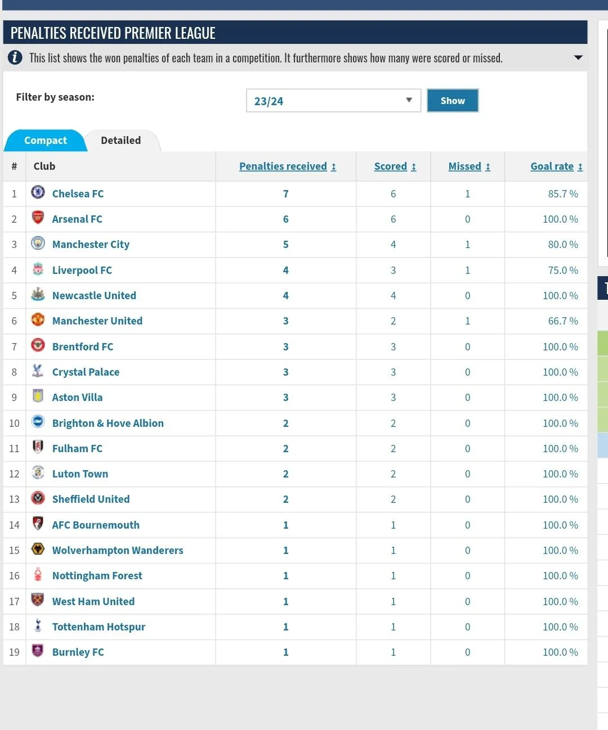Sort the table by Scored column
The image size is (608, 730).
395,166
